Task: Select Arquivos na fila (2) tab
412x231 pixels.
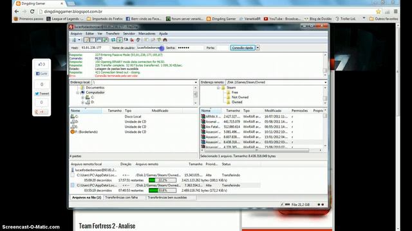Action: tap(87, 198)
